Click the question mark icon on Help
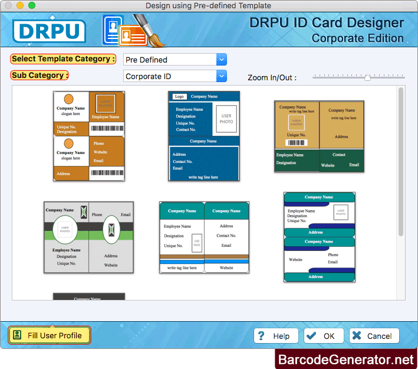Image resolution: width=418 pixels, height=369 pixels. pyautogui.click(x=261, y=335)
